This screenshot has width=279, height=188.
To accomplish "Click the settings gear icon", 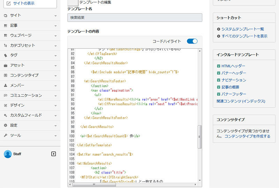I will coord(6,125).
